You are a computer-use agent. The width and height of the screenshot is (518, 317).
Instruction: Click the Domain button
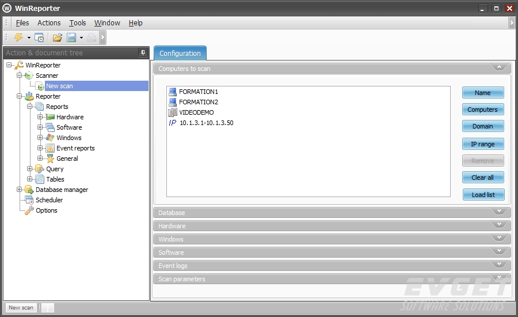483,126
